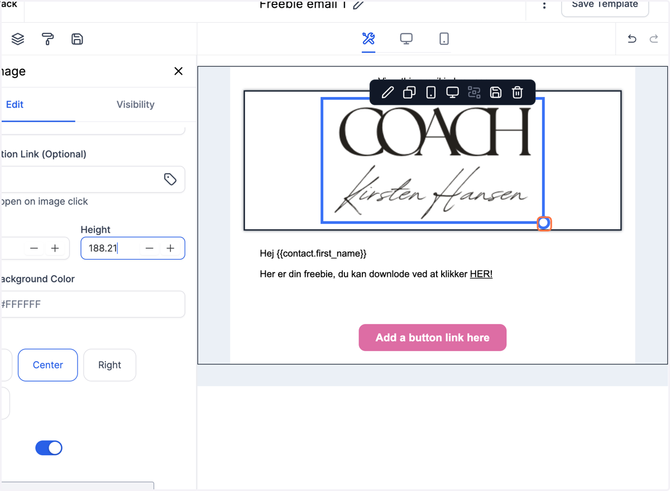Close the image settings panel

point(179,71)
